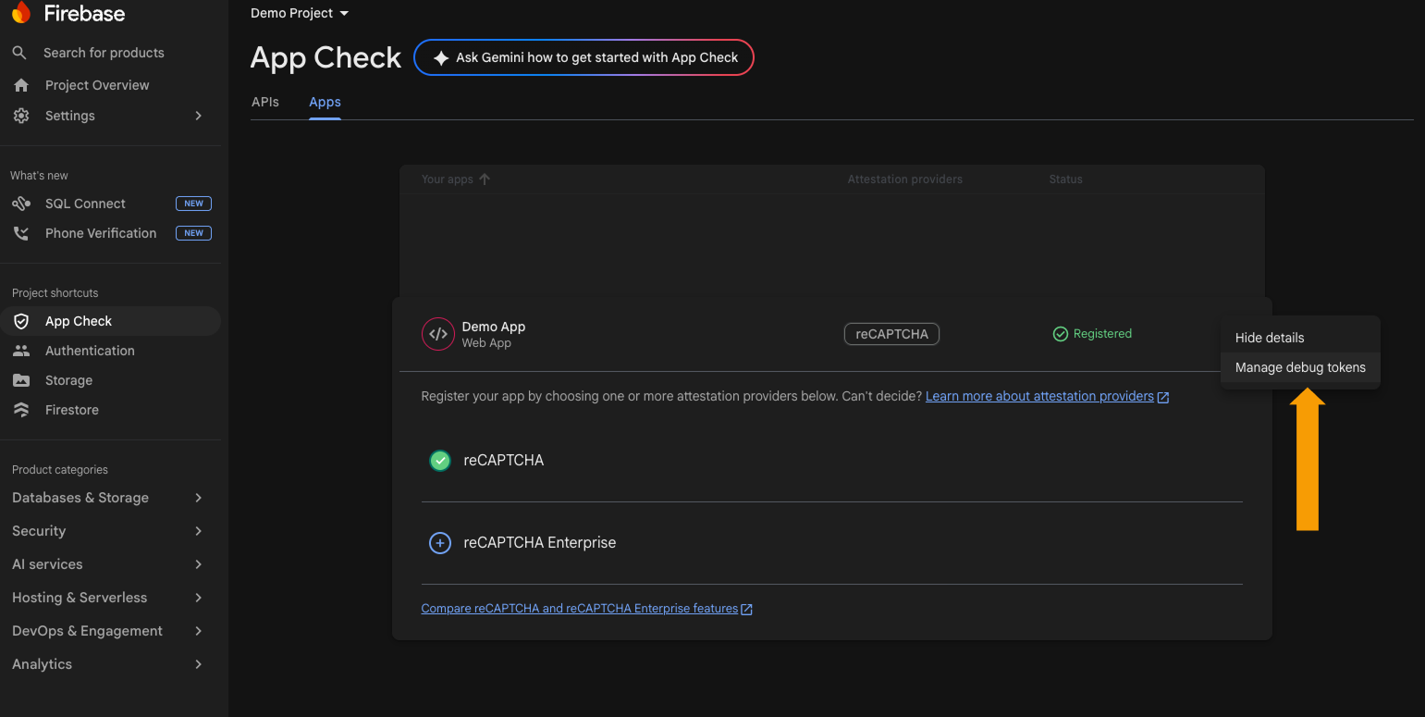
Task: Click the App Check page title
Action: tap(326, 57)
